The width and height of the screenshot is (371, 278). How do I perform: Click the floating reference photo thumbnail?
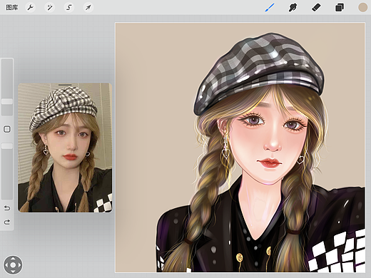[65, 148]
